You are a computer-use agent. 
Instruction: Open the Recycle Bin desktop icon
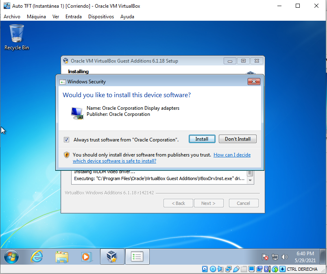tap(17, 37)
